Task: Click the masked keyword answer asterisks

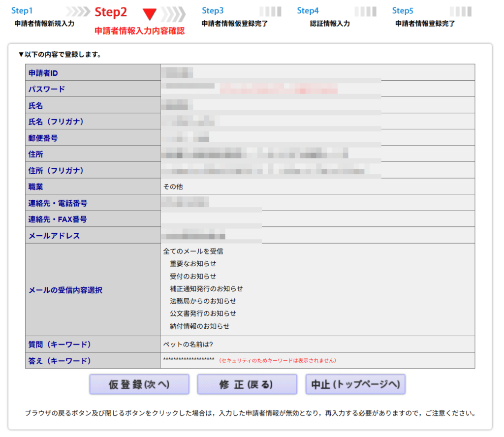Action: pos(189,360)
